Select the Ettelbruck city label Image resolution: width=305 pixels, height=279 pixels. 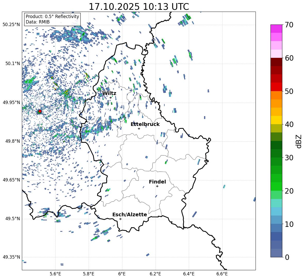click(x=145, y=124)
